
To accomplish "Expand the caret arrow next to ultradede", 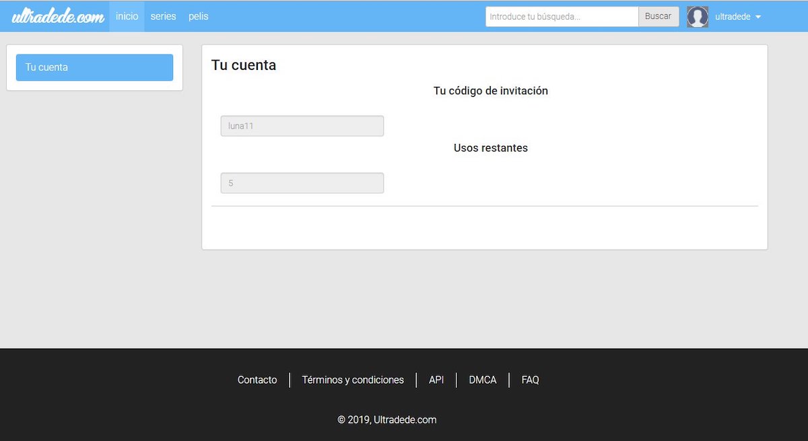I will [x=758, y=17].
